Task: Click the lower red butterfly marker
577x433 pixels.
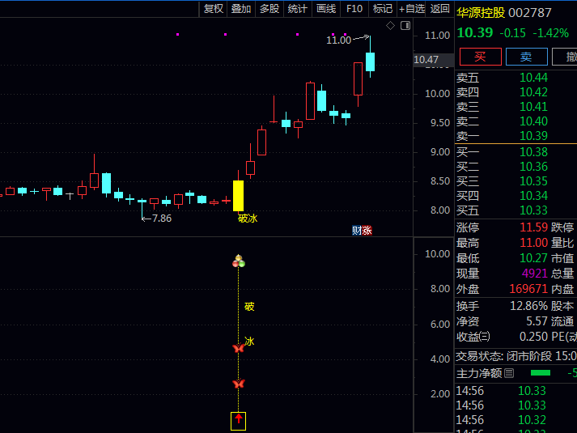Action: (239, 384)
